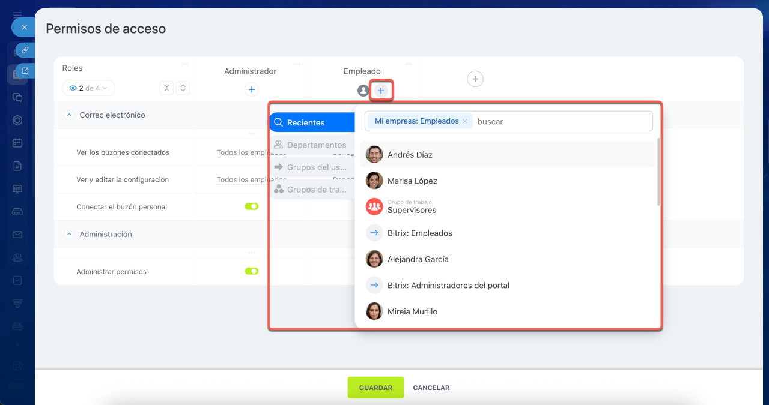Collapse the Administración section
This screenshot has height=405, width=769.
(69, 235)
